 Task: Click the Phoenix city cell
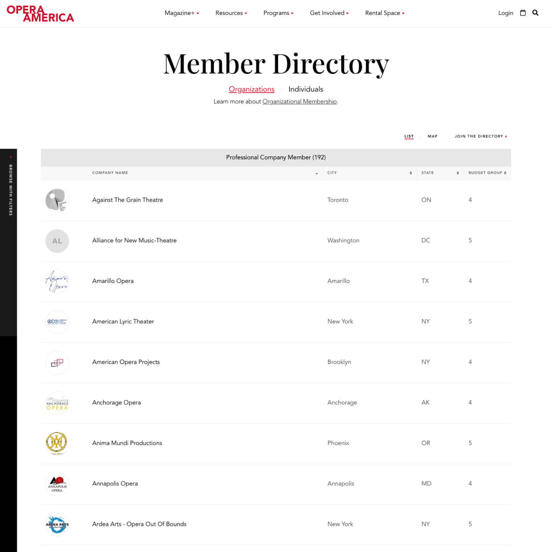coord(338,443)
